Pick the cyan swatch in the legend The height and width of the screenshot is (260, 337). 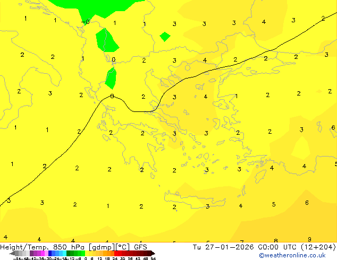point(63,253)
